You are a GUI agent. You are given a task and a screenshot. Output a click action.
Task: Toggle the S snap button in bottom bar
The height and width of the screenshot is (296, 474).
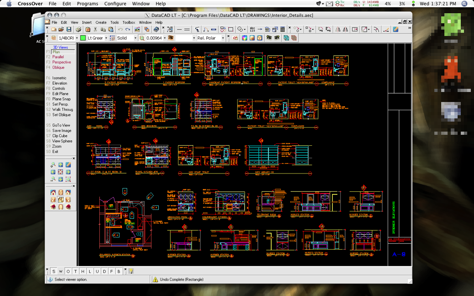pos(54,271)
